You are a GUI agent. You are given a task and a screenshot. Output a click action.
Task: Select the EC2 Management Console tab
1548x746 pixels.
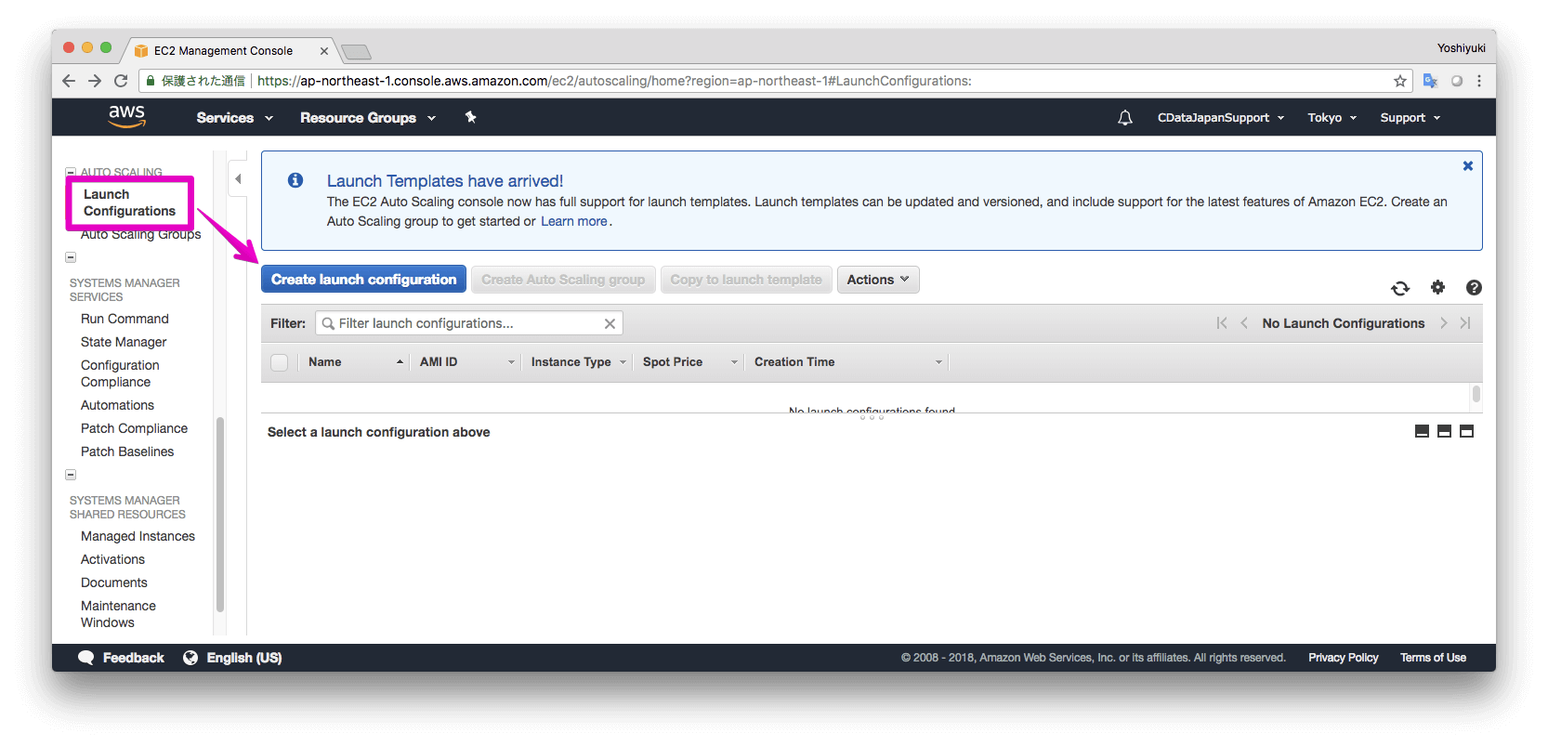[x=230, y=51]
